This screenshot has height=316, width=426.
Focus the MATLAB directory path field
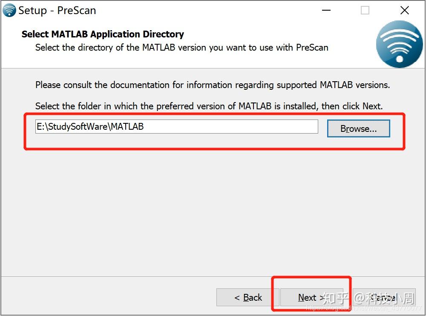[177, 126]
